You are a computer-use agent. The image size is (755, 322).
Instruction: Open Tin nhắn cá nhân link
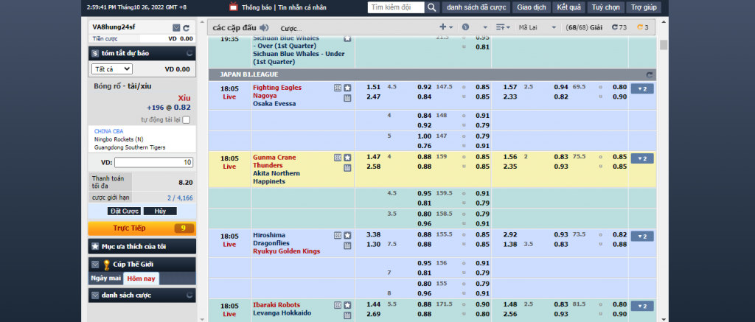coord(302,7)
